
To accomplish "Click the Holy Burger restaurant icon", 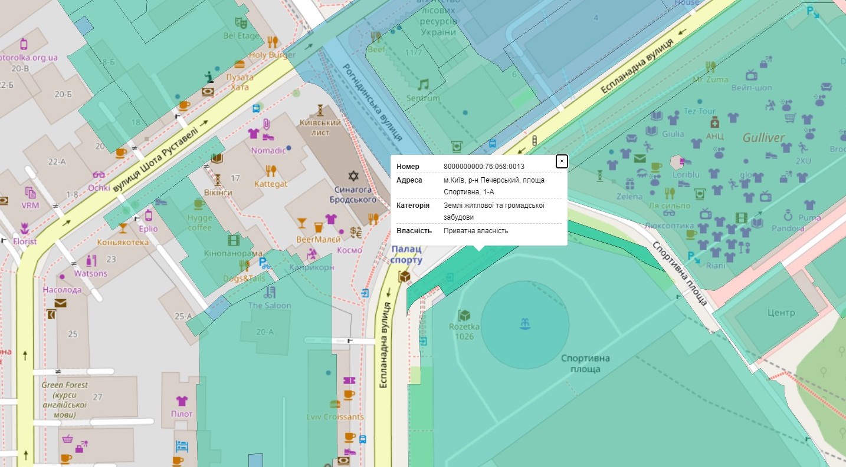I will click(x=272, y=42).
